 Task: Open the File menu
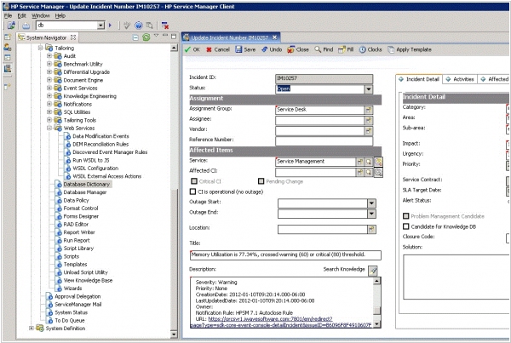point(8,15)
